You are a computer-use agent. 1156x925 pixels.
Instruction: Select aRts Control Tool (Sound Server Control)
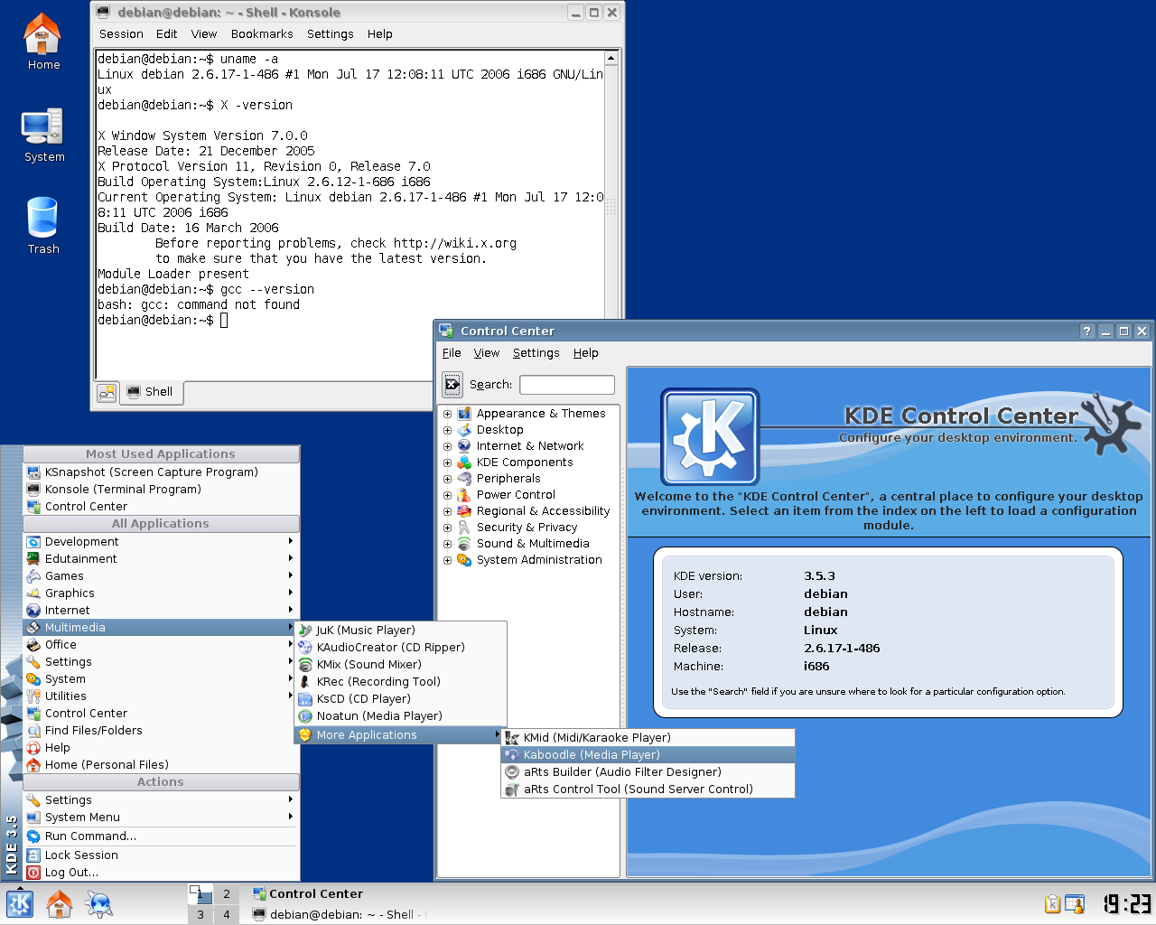click(648, 790)
